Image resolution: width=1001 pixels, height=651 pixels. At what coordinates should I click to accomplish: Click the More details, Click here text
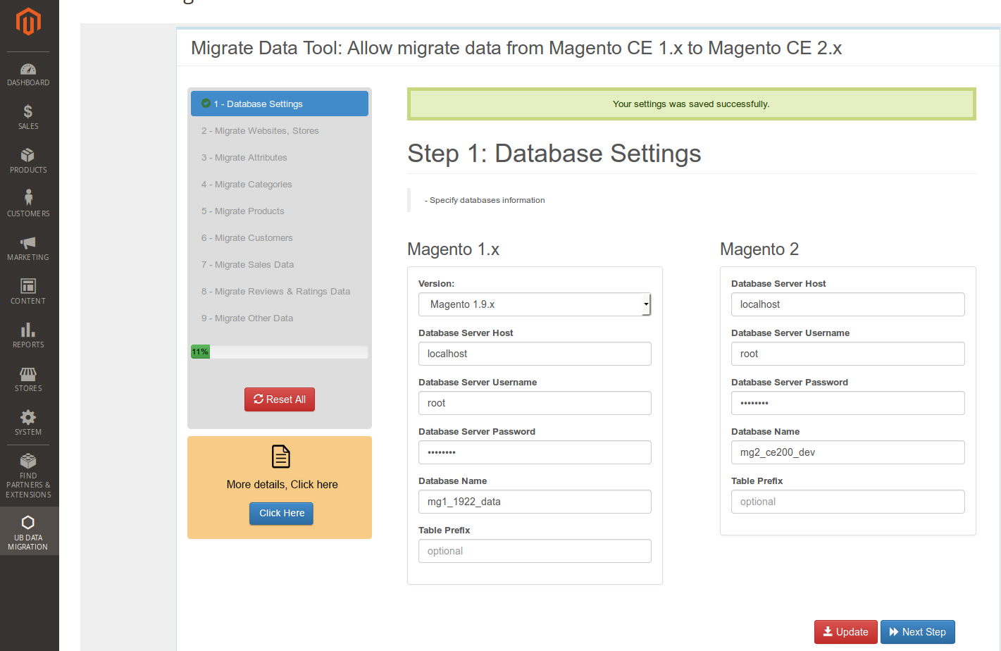282,485
